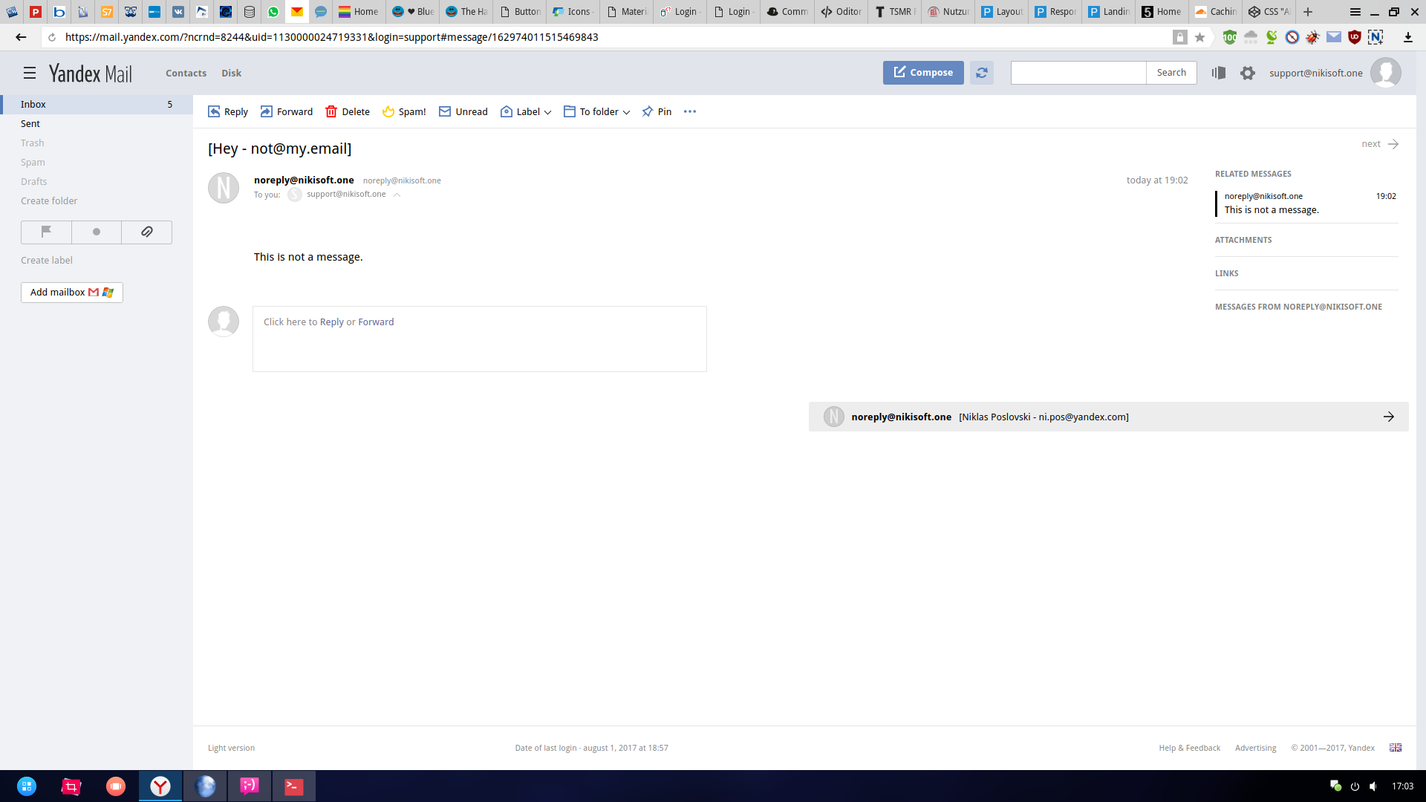Click the refresh mail icon button

pyautogui.click(x=981, y=73)
